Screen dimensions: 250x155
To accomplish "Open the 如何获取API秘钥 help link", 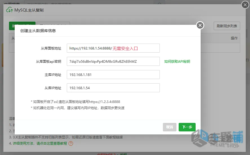I will (177, 61).
